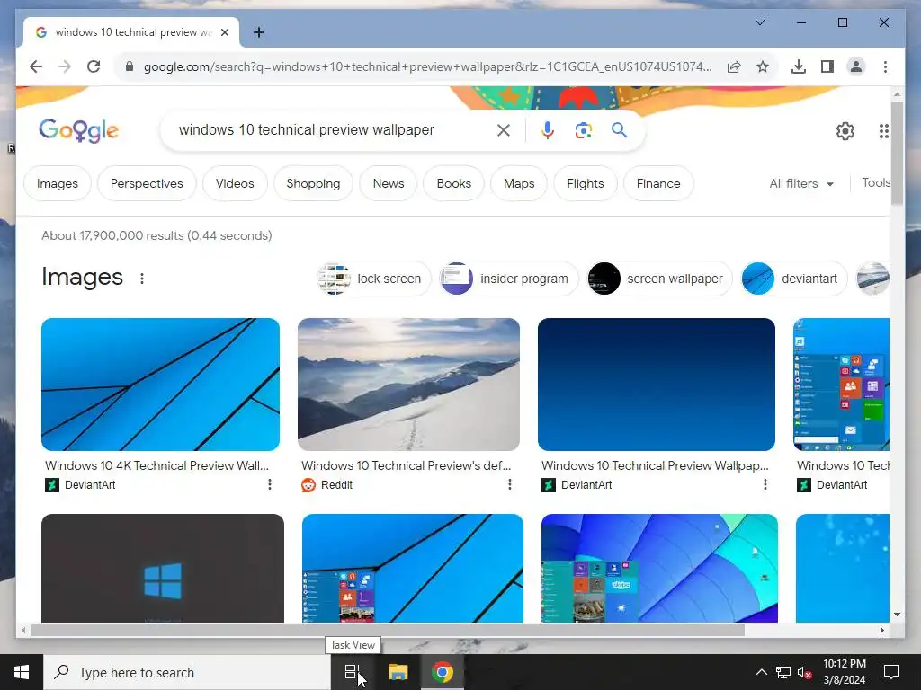
Task: Switch to News results
Action: (389, 183)
